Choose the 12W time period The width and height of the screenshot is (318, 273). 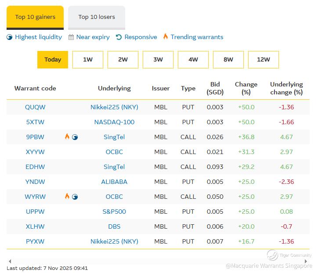(x=264, y=60)
